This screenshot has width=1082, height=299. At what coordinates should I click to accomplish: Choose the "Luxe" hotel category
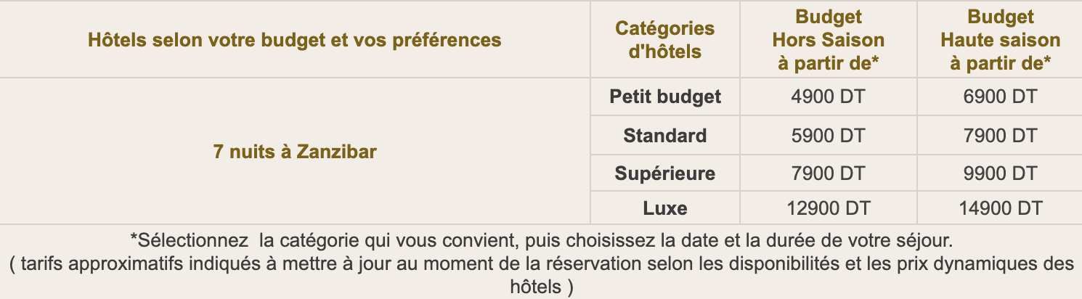[x=664, y=209]
